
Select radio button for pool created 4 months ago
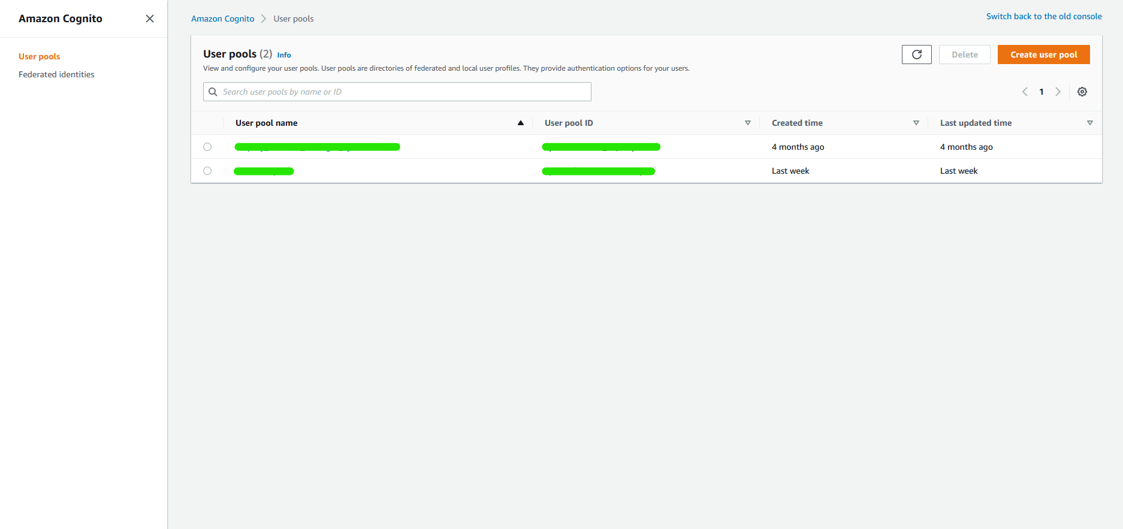coord(207,147)
